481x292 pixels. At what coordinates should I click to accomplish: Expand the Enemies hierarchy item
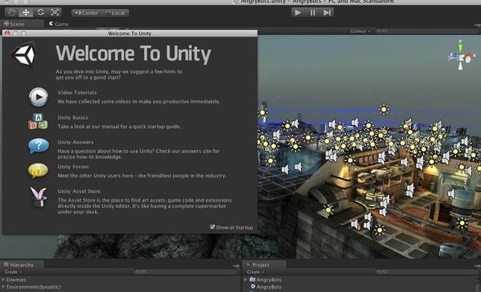(4, 280)
